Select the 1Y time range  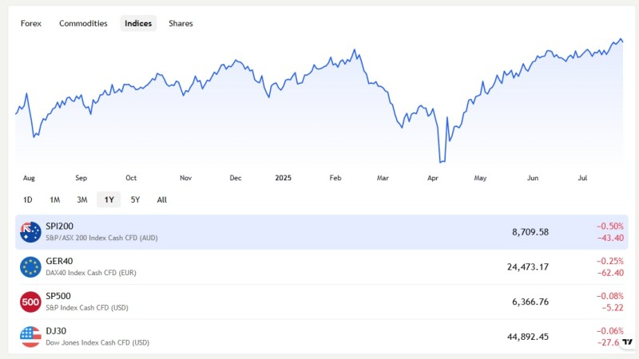point(109,200)
